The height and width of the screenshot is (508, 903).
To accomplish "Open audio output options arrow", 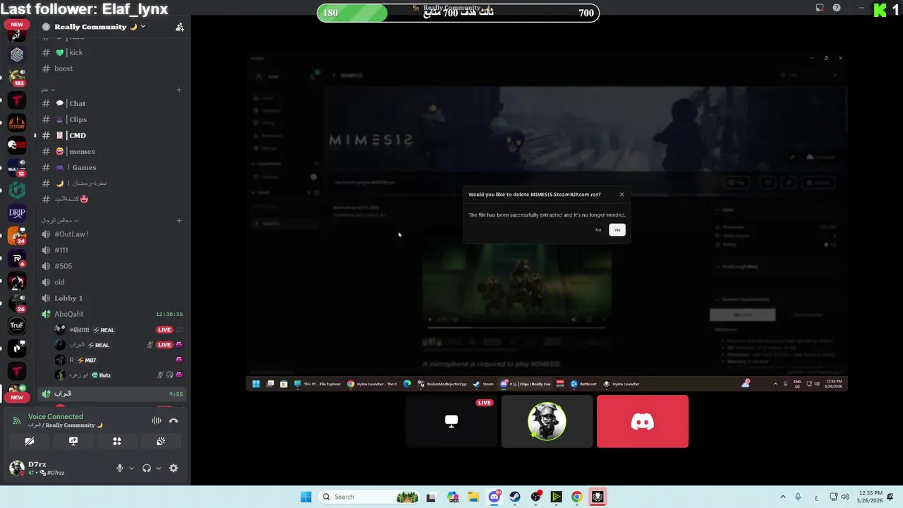I will (158, 468).
